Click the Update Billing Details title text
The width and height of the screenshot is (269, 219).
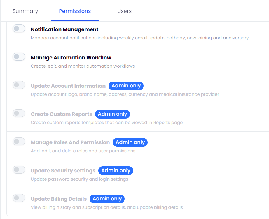[x=59, y=199]
